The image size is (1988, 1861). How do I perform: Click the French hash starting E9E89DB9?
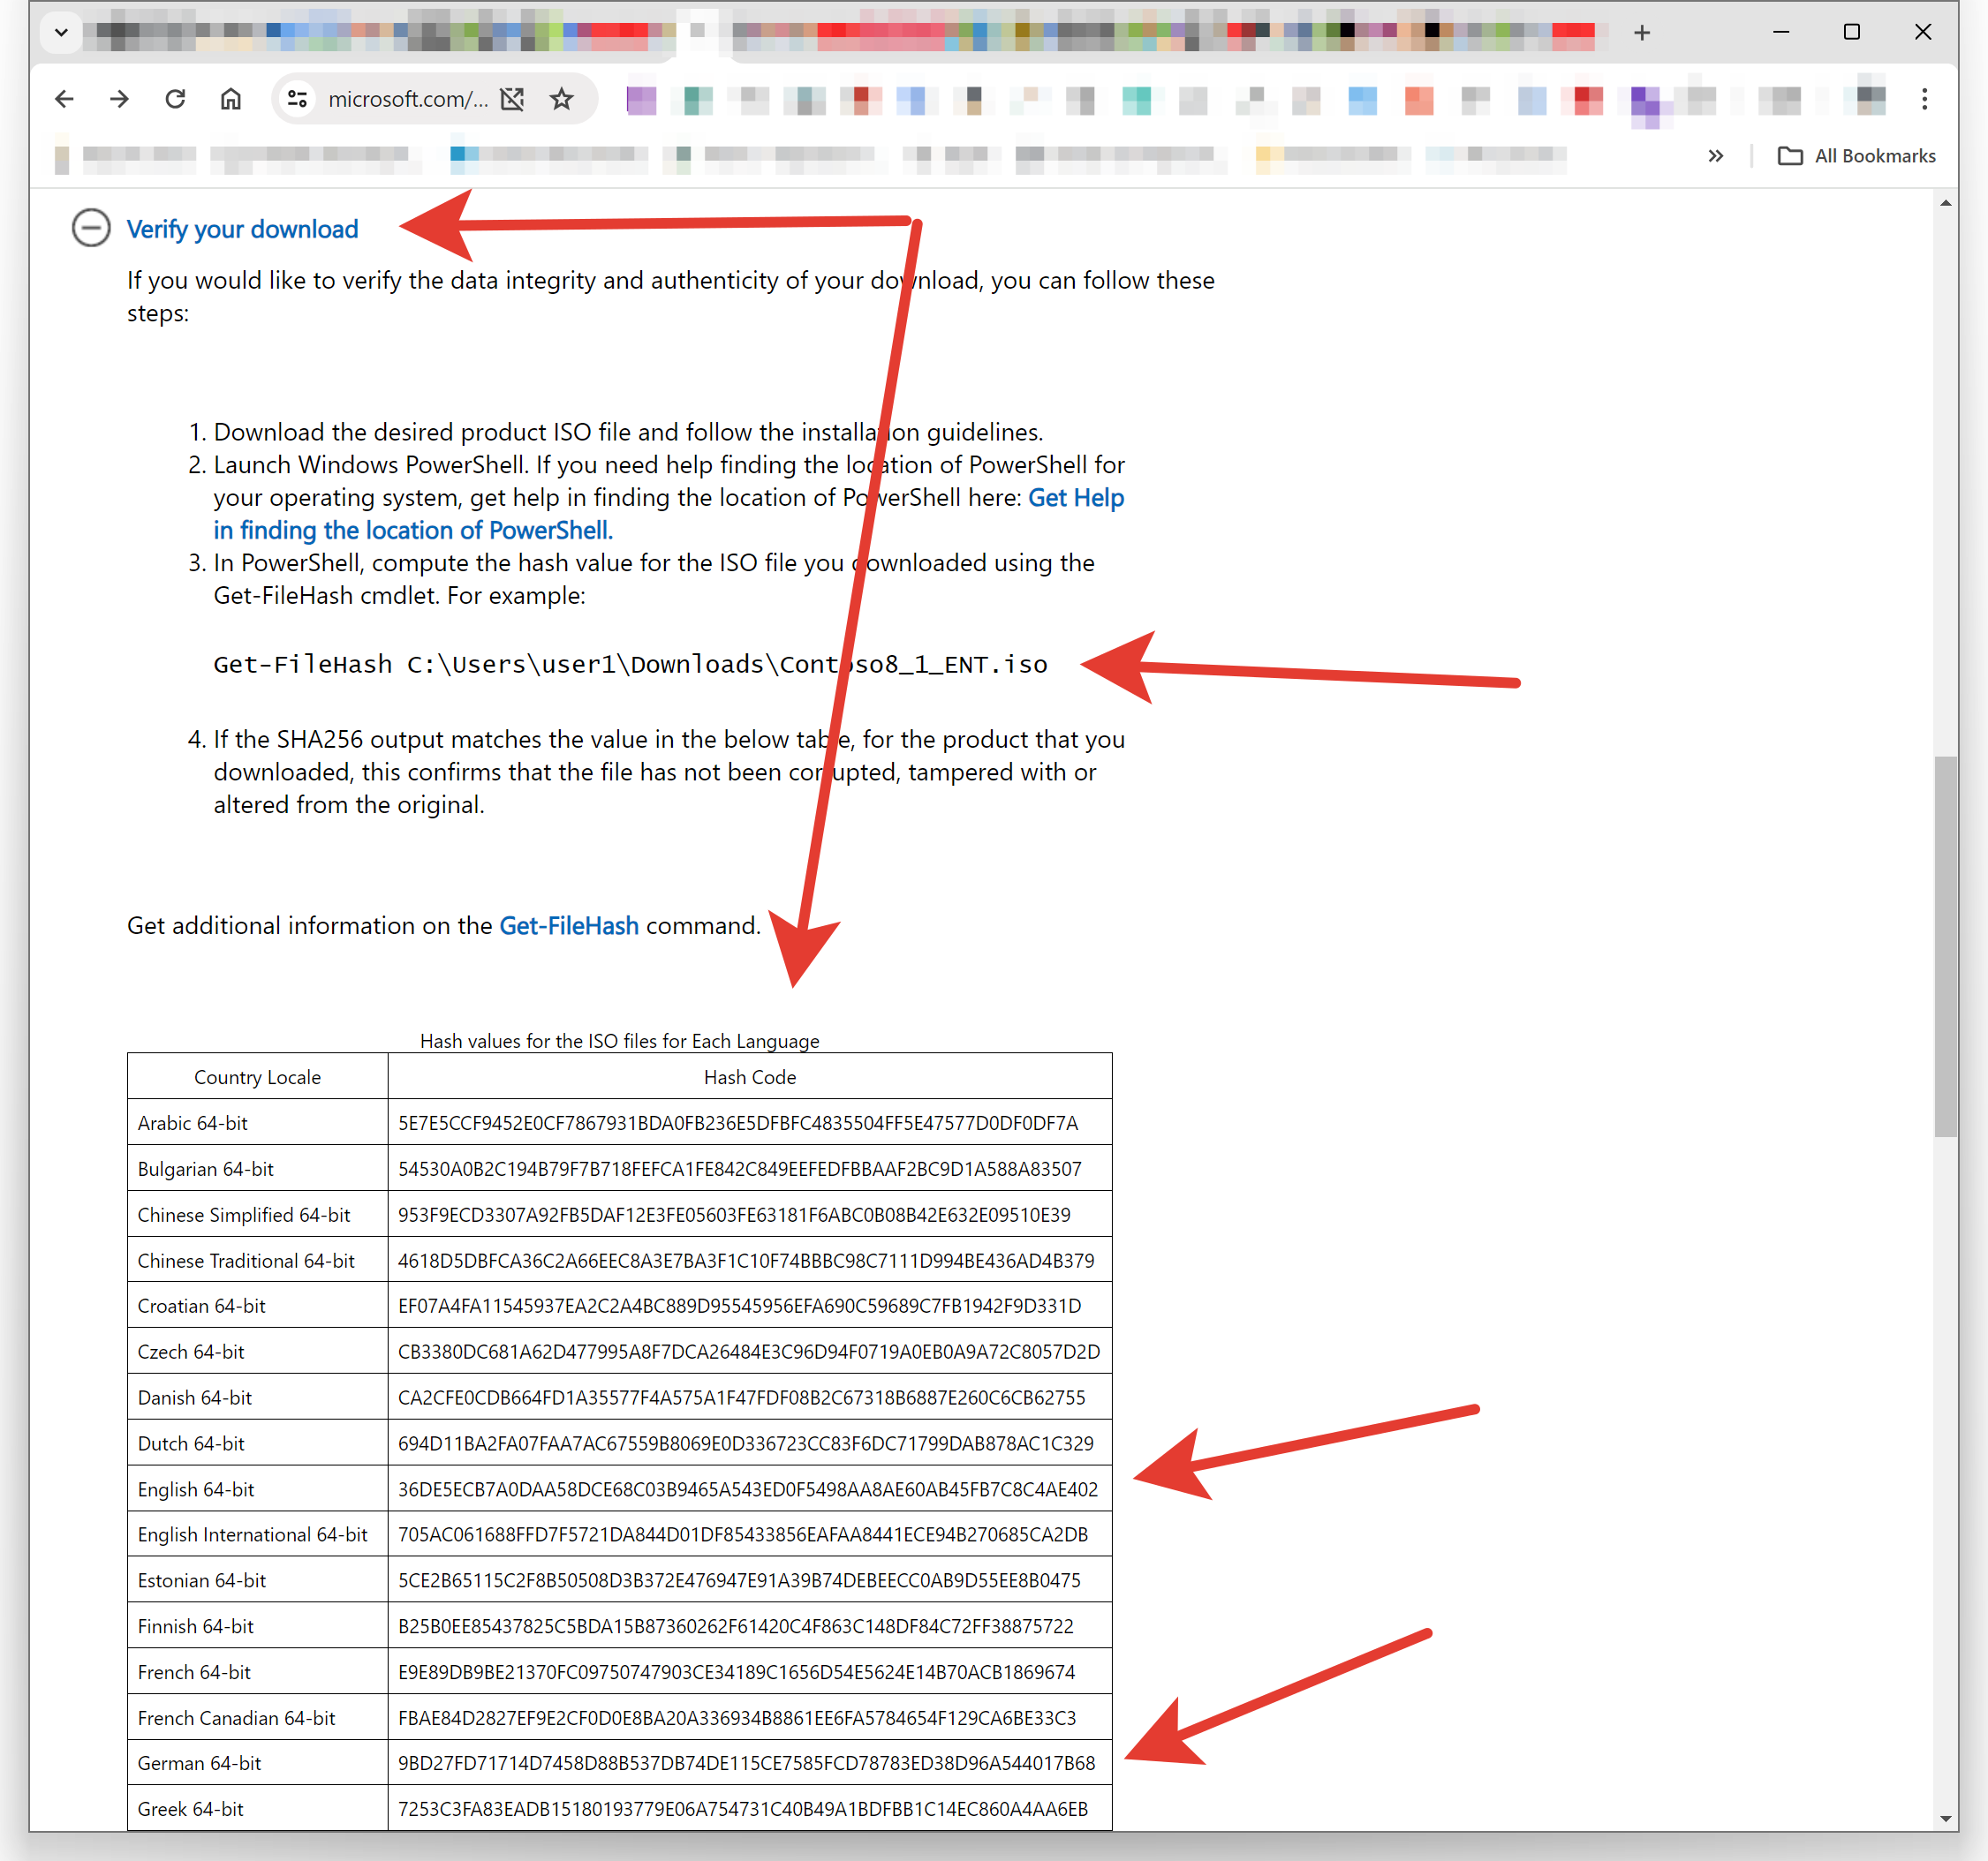[x=737, y=1672]
